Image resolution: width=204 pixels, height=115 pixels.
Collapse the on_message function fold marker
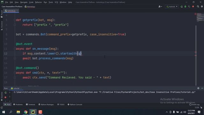pos(15,49)
